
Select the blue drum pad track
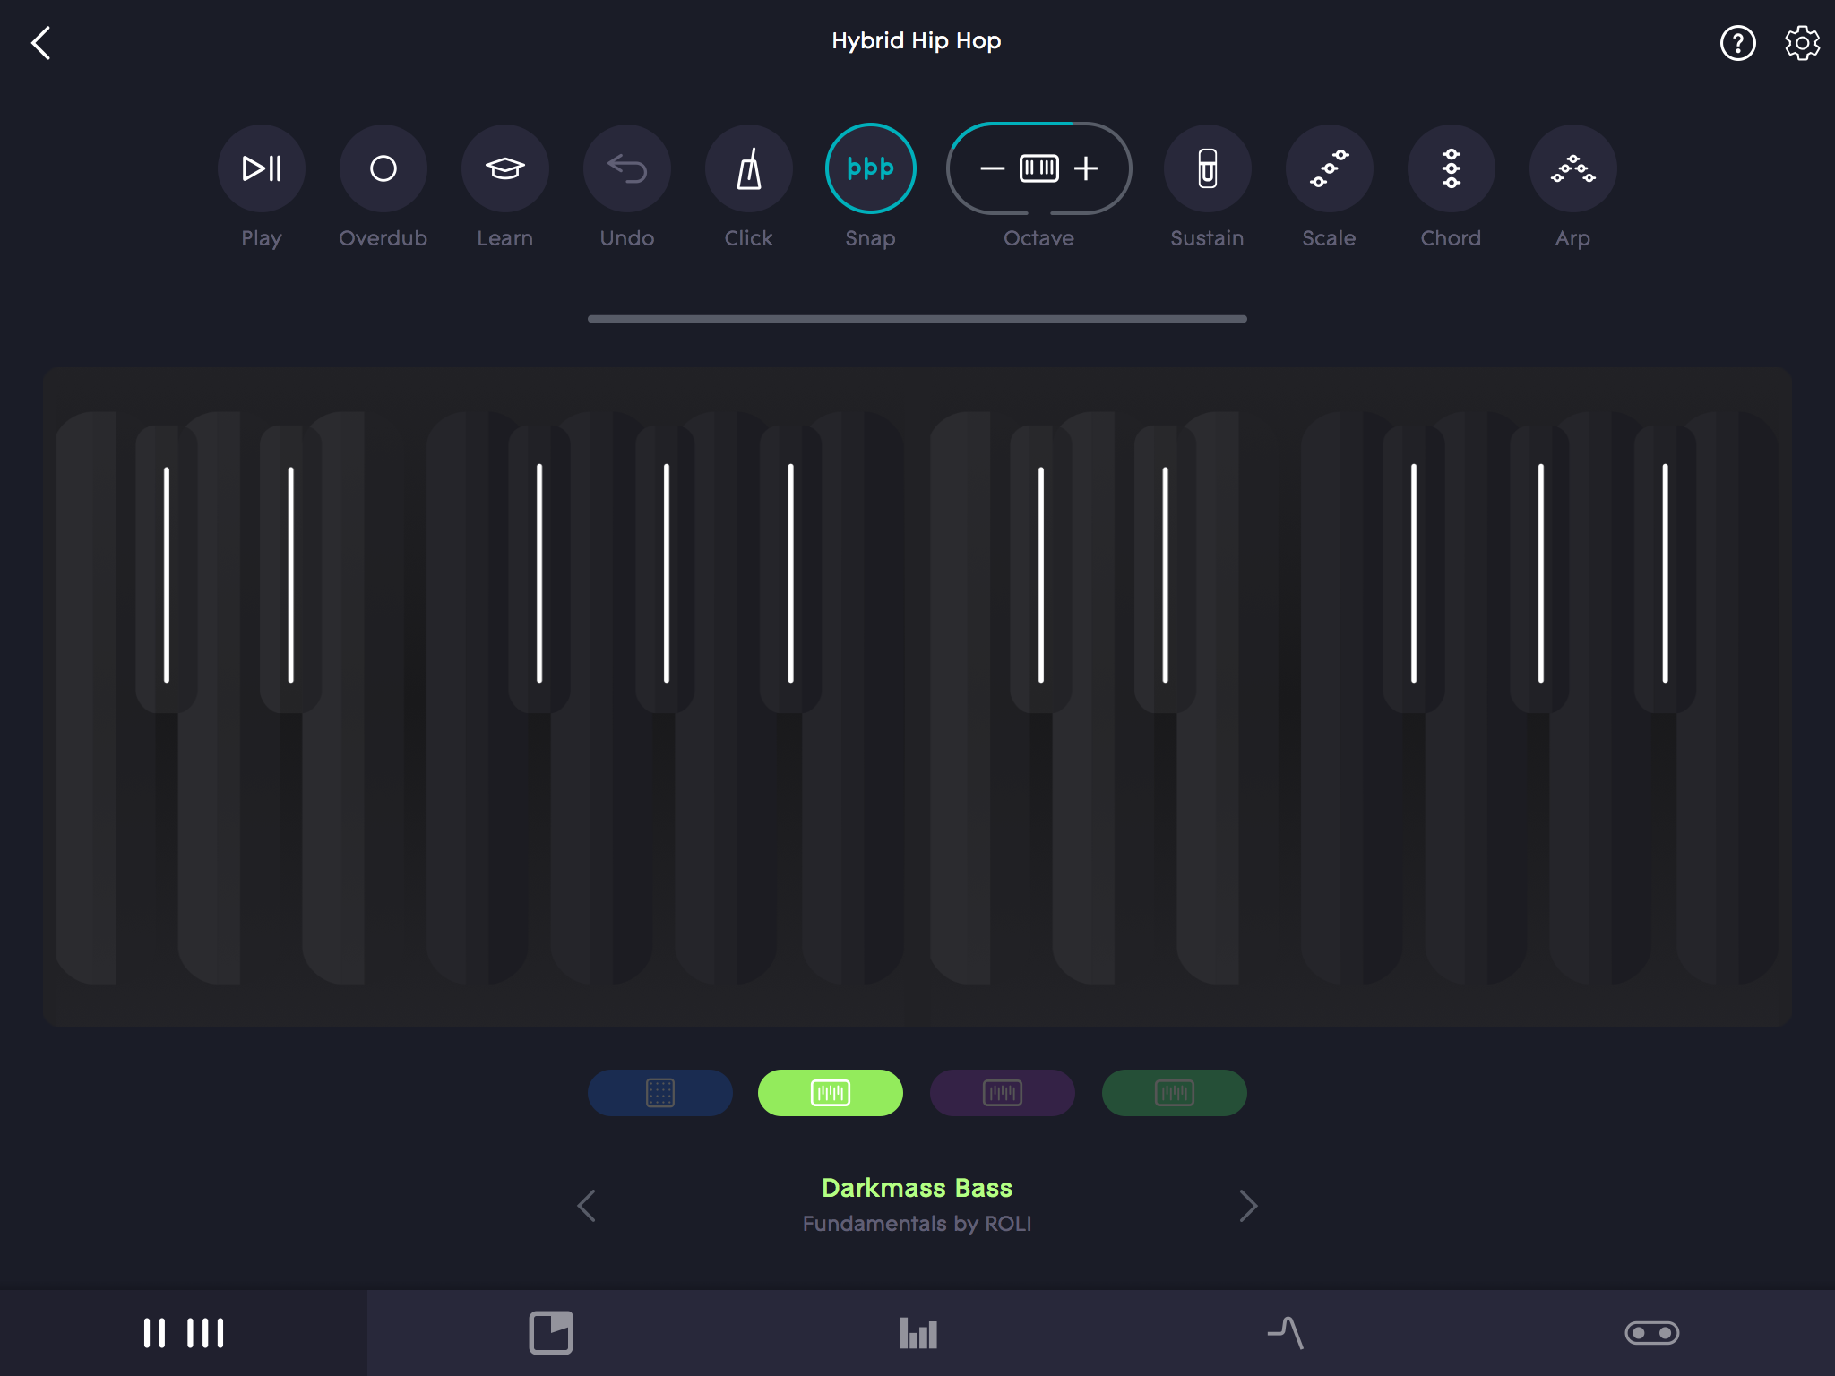click(659, 1093)
